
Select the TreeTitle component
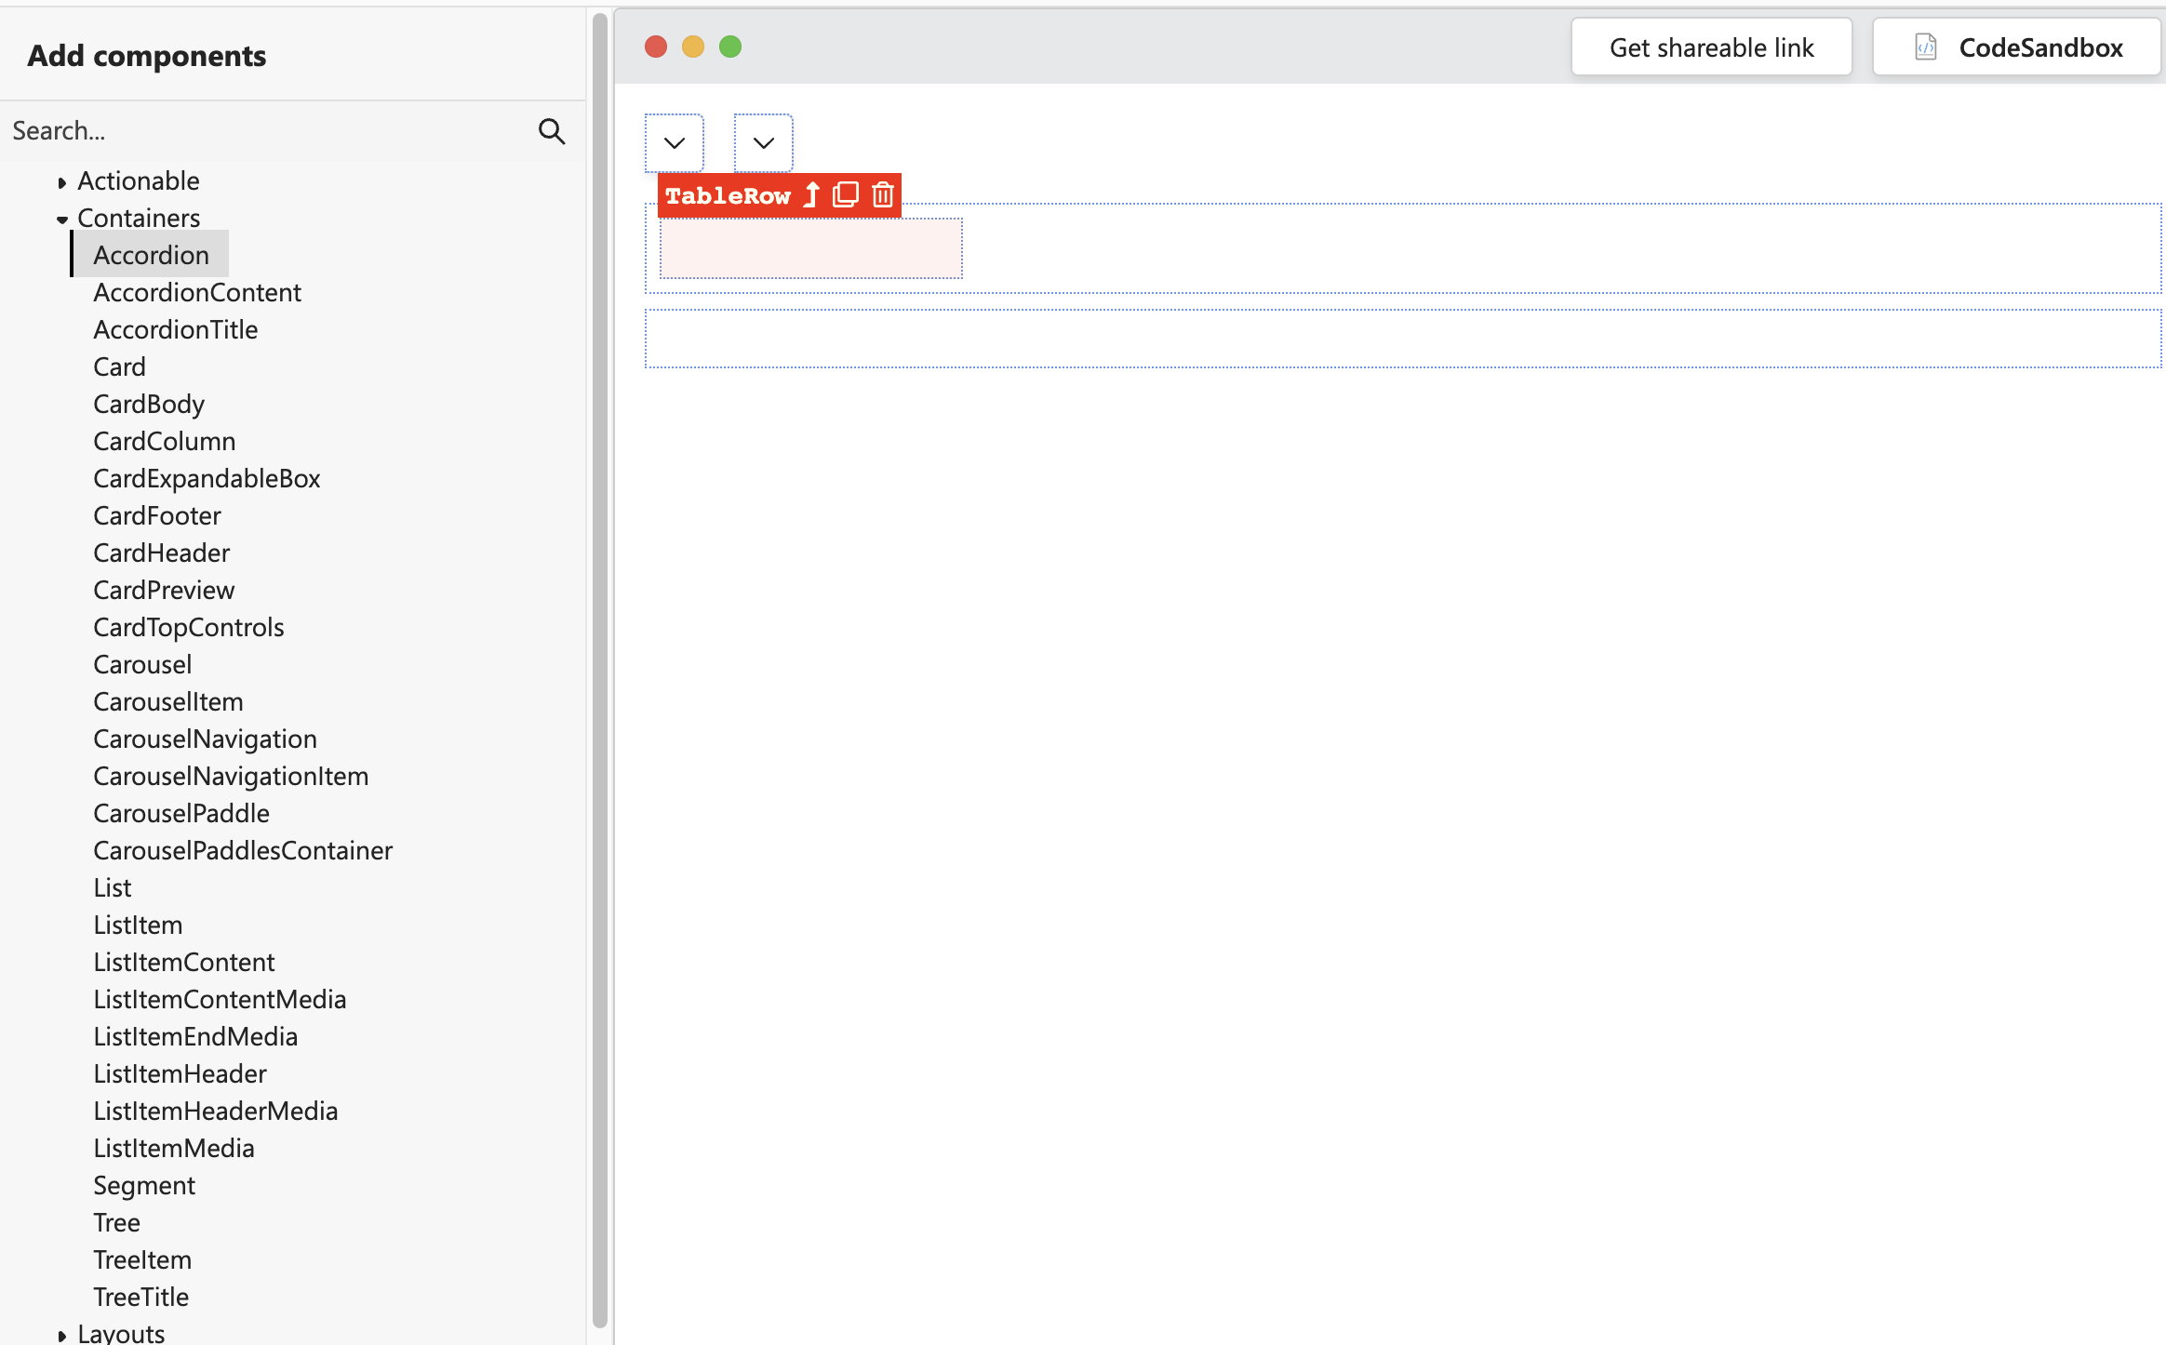[141, 1297]
